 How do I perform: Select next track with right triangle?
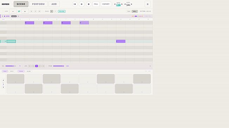(18, 16)
